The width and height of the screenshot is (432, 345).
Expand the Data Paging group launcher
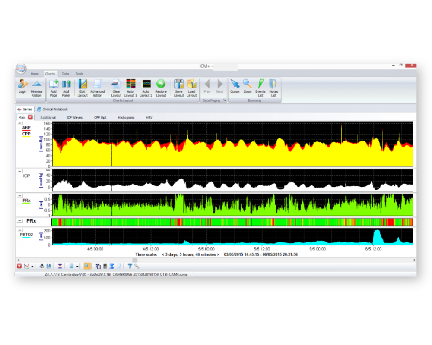coord(224,100)
